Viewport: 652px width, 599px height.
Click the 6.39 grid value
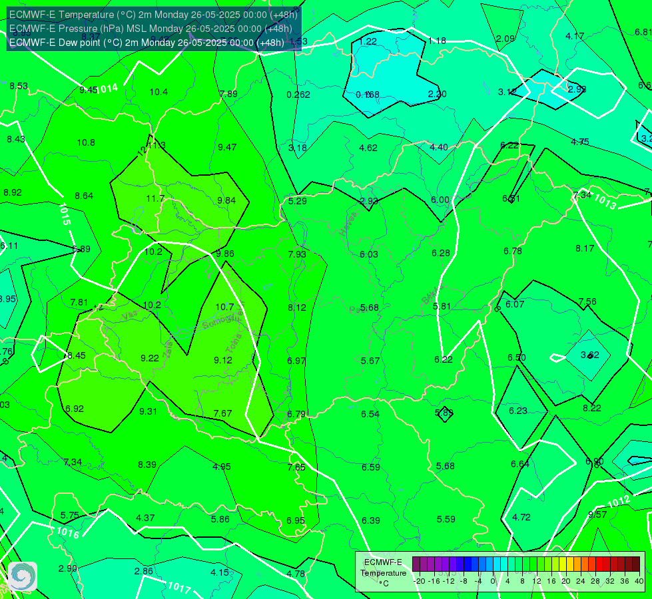tap(371, 521)
